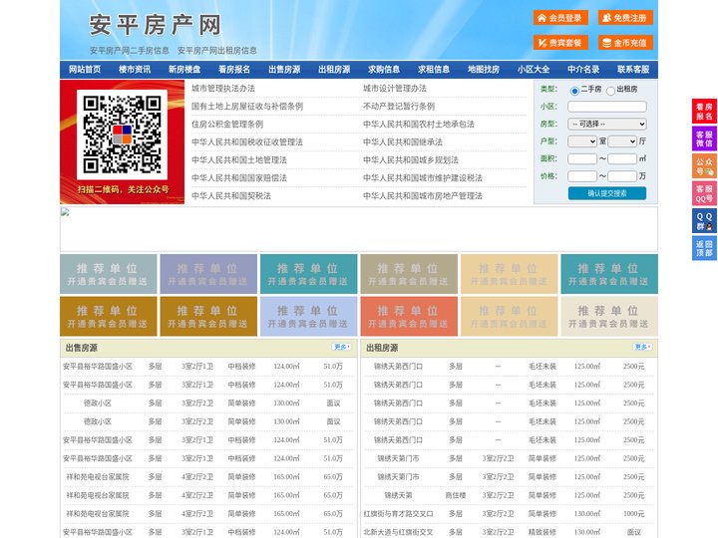The image size is (718, 538).
Task: Open the 锦绣天第 商住楼 rental row
Action: point(509,495)
